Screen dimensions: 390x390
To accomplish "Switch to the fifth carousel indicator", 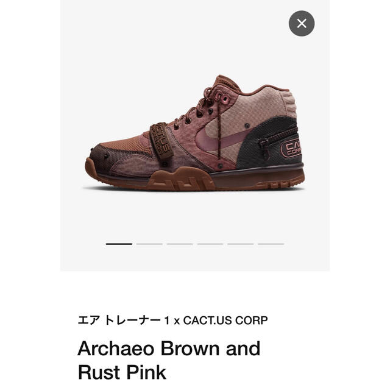I will pyautogui.click(x=241, y=244).
